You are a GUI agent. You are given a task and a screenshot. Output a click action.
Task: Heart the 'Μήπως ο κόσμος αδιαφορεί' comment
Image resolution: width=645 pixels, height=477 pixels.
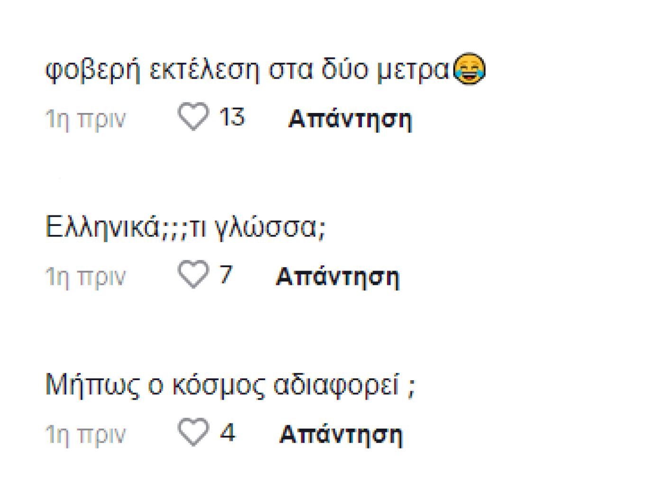coord(193,432)
